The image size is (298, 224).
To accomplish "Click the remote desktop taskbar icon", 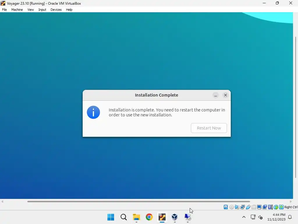I will click(x=188, y=217).
